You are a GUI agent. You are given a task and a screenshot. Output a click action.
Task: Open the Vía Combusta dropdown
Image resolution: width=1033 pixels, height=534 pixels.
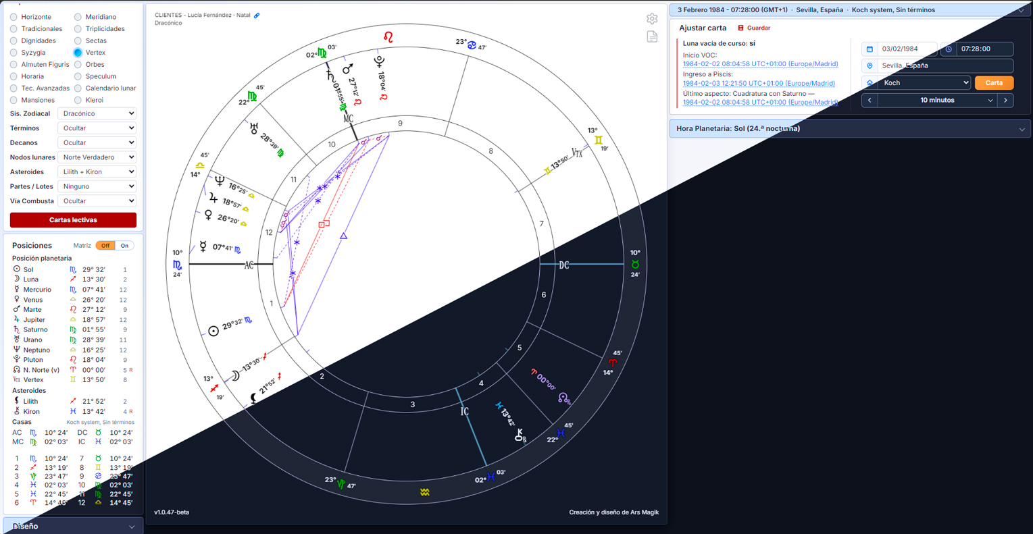pyautogui.click(x=97, y=201)
